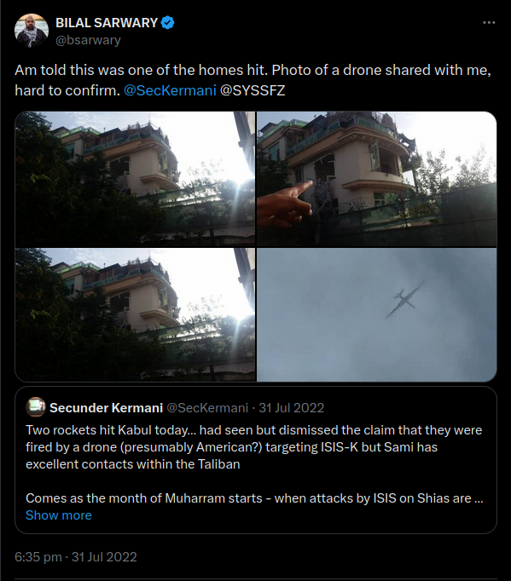The width and height of the screenshot is (511, 581).
Task: Open photo with pointing finger at house
Action: pos(377,179)
